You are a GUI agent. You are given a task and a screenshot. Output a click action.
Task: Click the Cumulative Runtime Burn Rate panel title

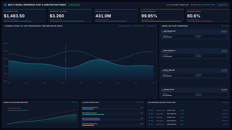click(x=16, y=103)
